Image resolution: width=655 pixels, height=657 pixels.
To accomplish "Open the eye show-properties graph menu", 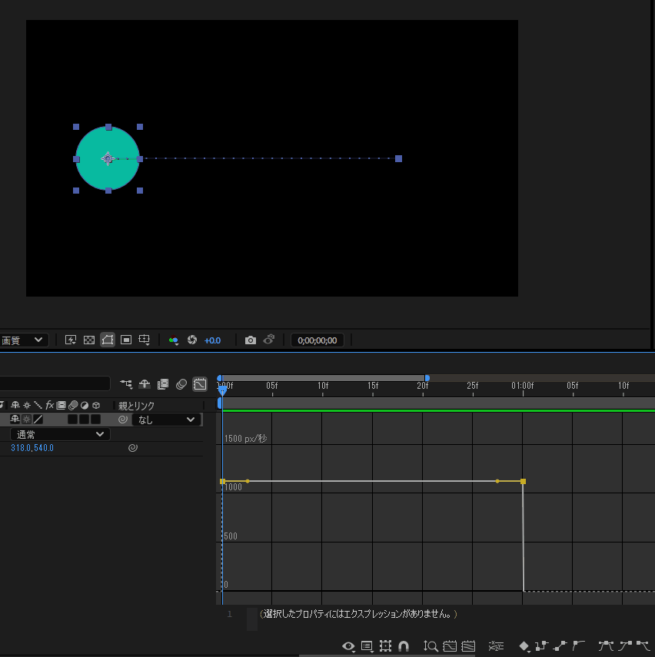I will tap(348, 646).
